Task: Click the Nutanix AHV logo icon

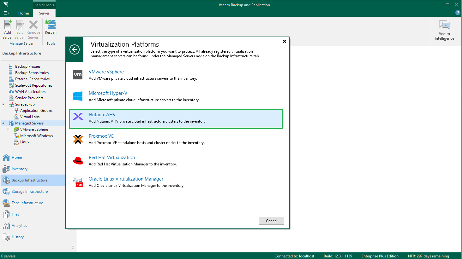Action: tap(78, 116)
